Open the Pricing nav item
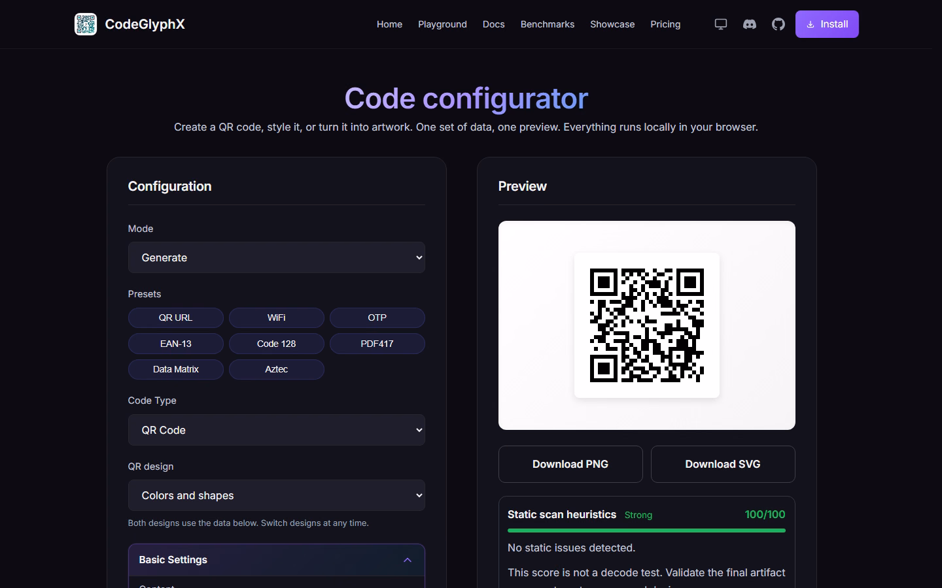 pos(665,24)
